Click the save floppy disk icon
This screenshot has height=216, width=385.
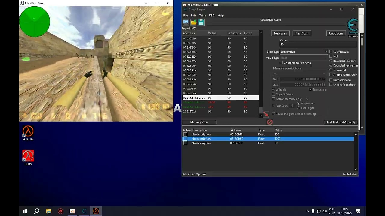coord(201,22)
